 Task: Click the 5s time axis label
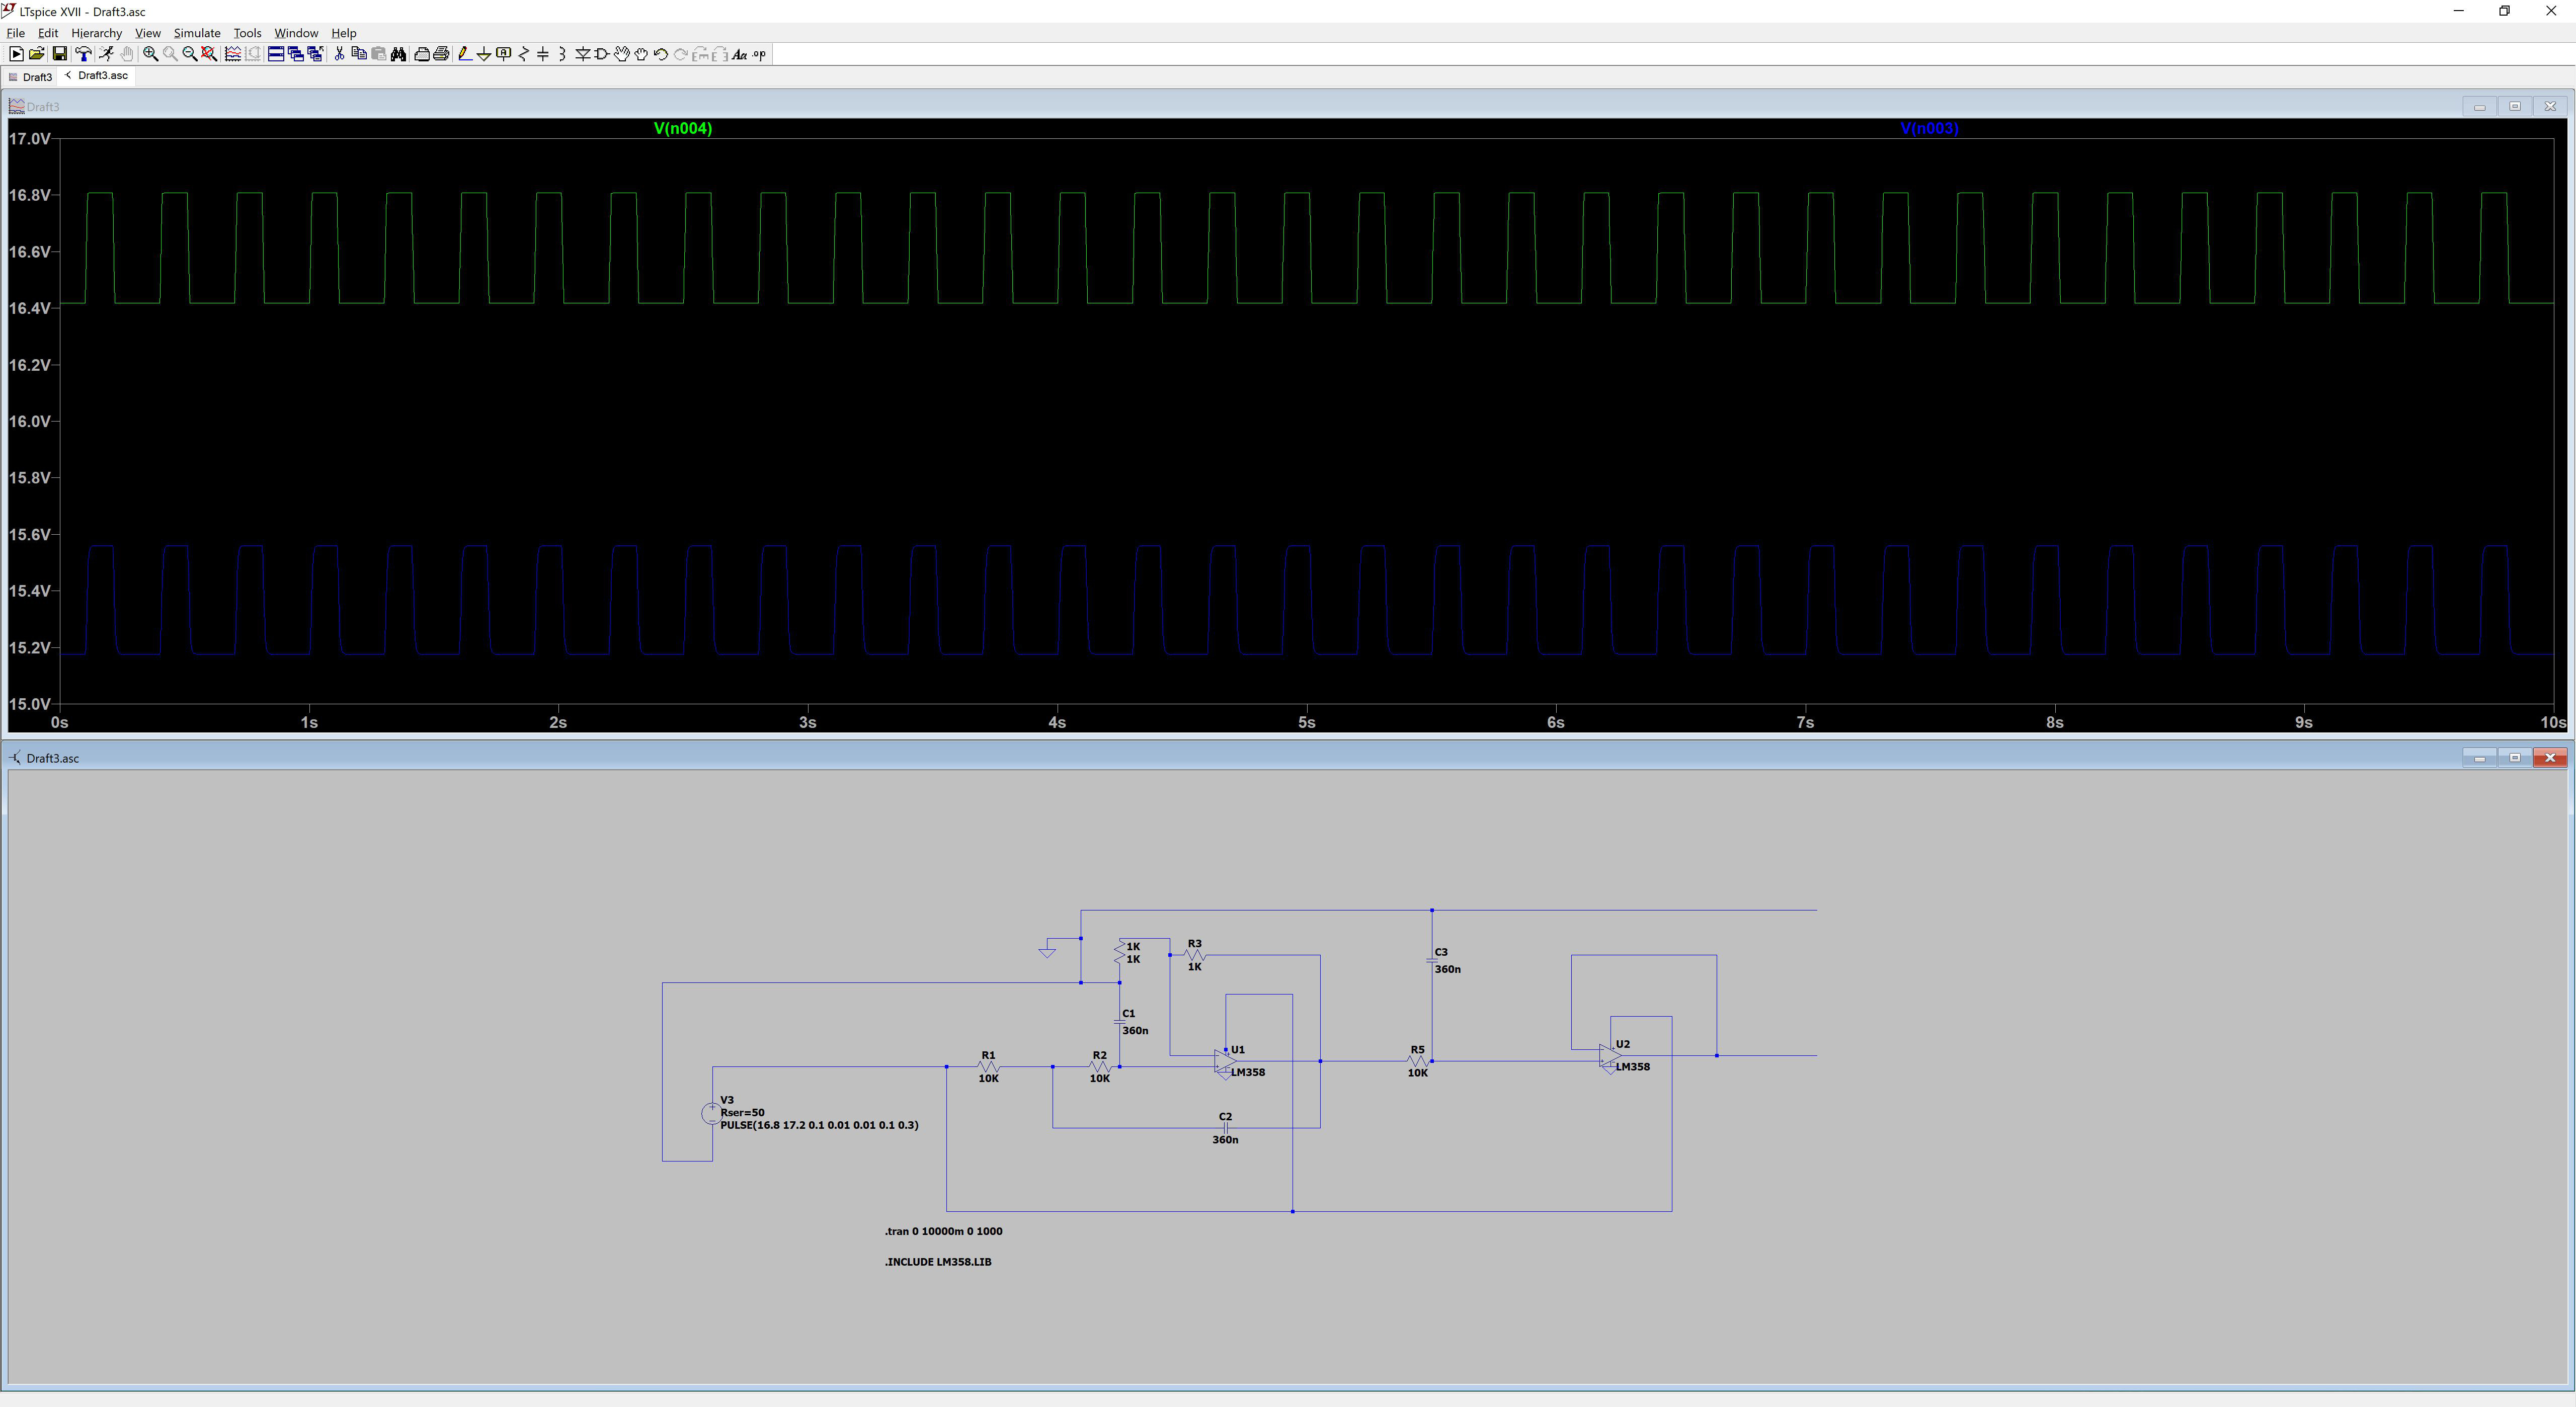pyautogui.click(x=1306, y=722)
